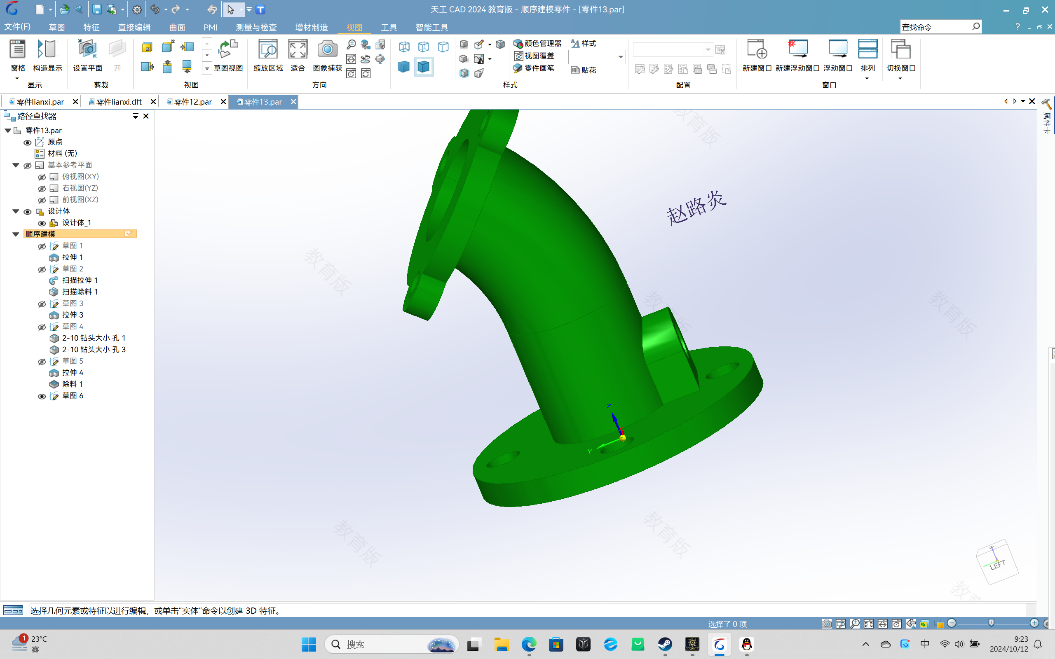The width and height of the screenshot is (1055, 659).
Task: Open the 特征 ribbon tab
Action: [x=91, y=27]
